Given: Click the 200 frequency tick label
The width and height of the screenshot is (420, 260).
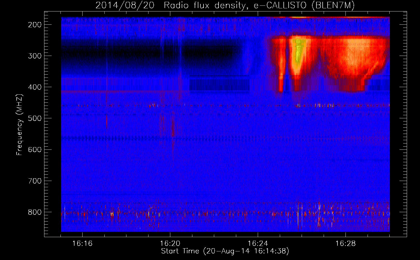Looking at the screenshot, I should 35,25.
